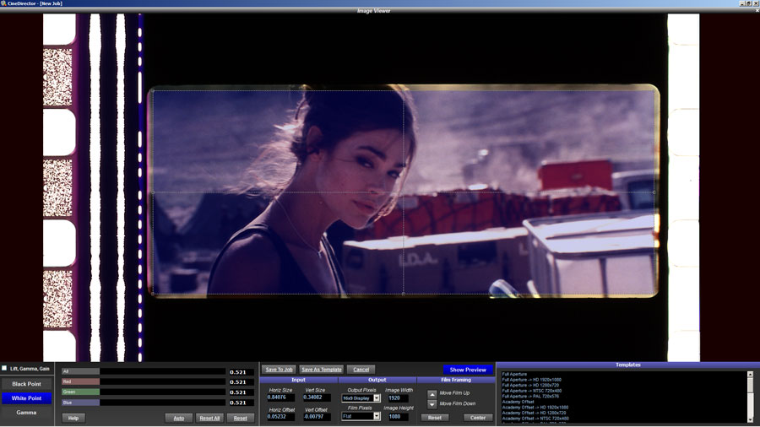Click the Red channel slider bar
The image size is (760, 427).
point(144,382)
